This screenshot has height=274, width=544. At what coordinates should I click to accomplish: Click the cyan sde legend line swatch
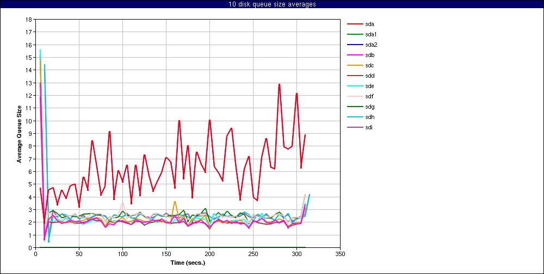(x=354, y=86)
